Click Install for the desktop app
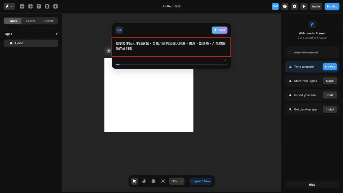Image resolution: width=343 pixels, height=193 pixels. point(330,109)
